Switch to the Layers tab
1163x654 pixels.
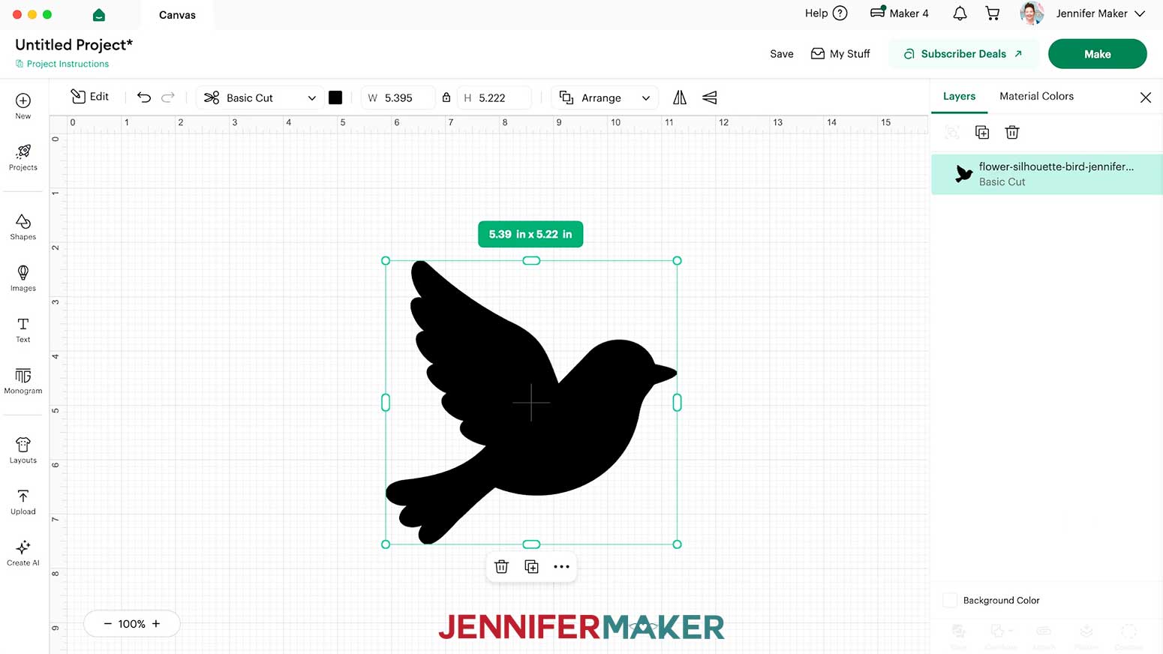(x=959, y=96)
